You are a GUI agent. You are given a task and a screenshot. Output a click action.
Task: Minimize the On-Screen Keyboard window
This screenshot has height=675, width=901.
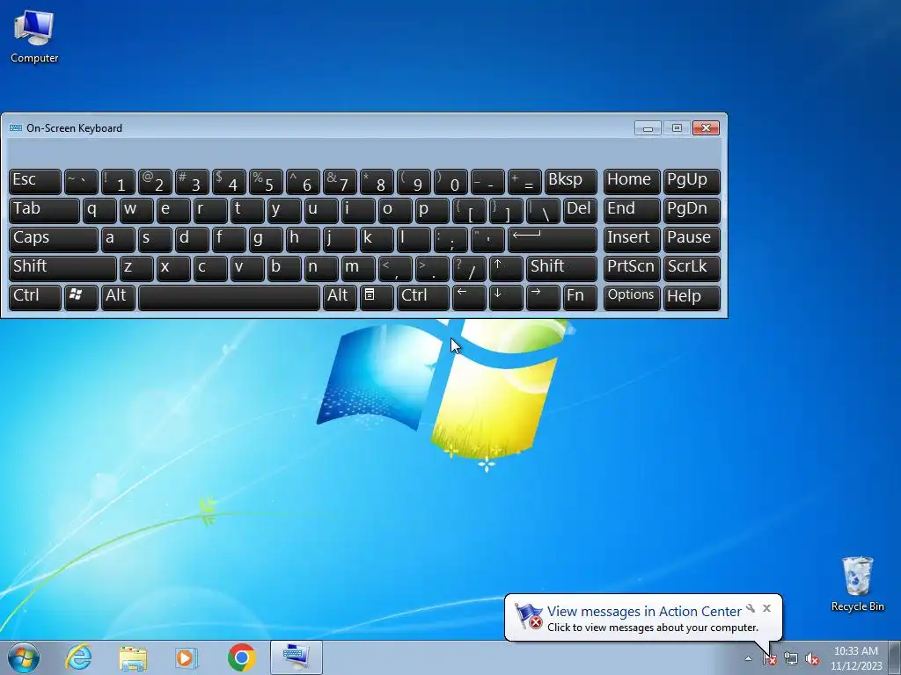pos(648,128)
